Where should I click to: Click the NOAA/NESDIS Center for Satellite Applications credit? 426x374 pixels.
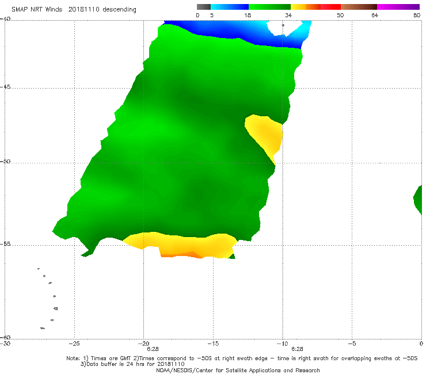[238, 370]
